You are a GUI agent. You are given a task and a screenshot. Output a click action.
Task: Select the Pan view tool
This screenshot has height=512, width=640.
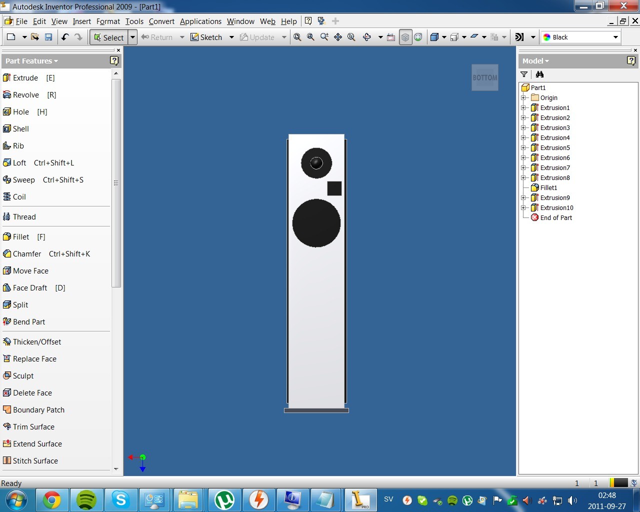click(338, 37)
